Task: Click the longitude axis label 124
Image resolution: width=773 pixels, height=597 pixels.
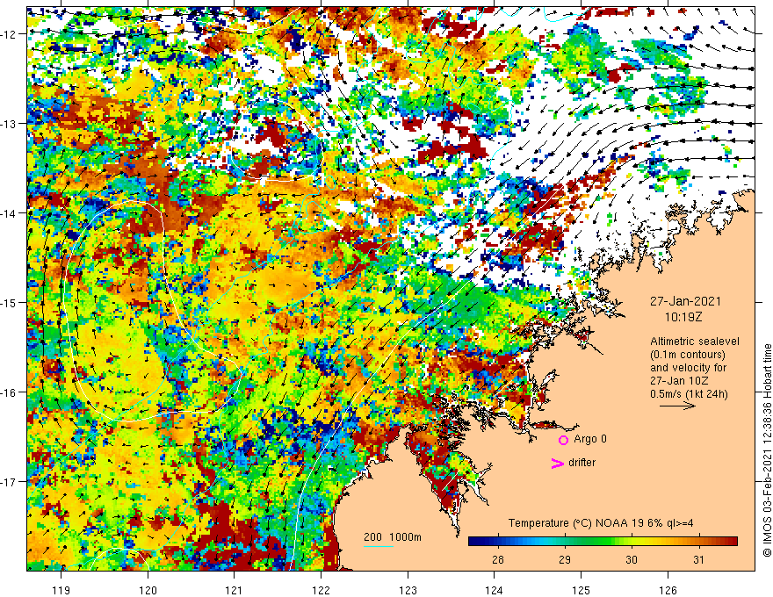Action: coord(495,590)
